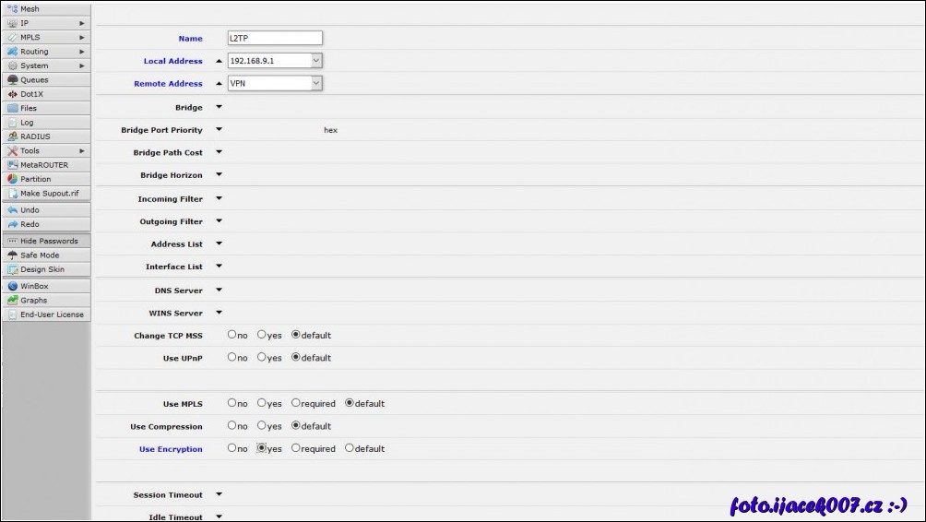Click the RADIUS icon in sidebar
The image size is (926, 522).
pos(13,136)
